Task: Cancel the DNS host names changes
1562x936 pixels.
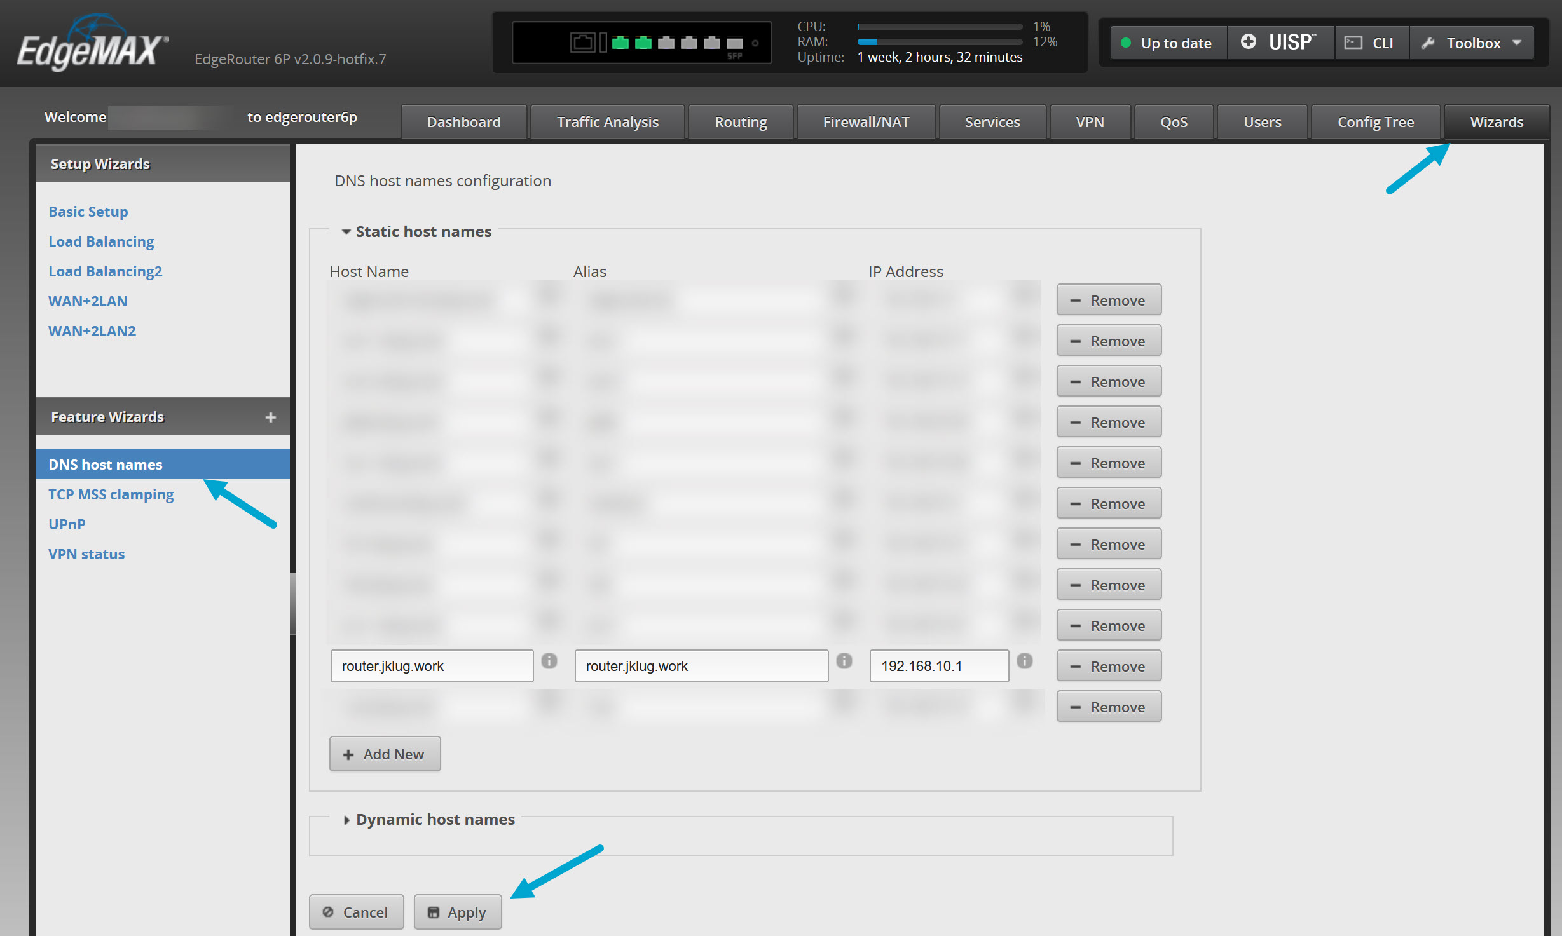Action: tap(356, 912)
